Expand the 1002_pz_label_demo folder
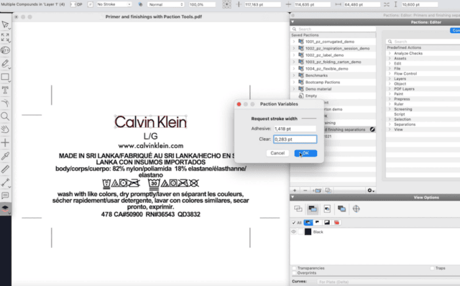The image size is (460, 286). click(x=294, y=55)
